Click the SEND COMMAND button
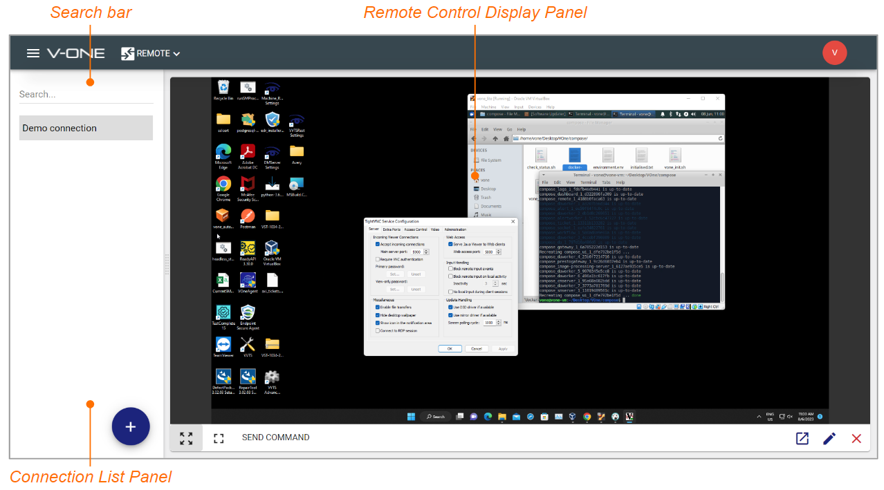The image size is (884, 490). (x=275, y=437)
